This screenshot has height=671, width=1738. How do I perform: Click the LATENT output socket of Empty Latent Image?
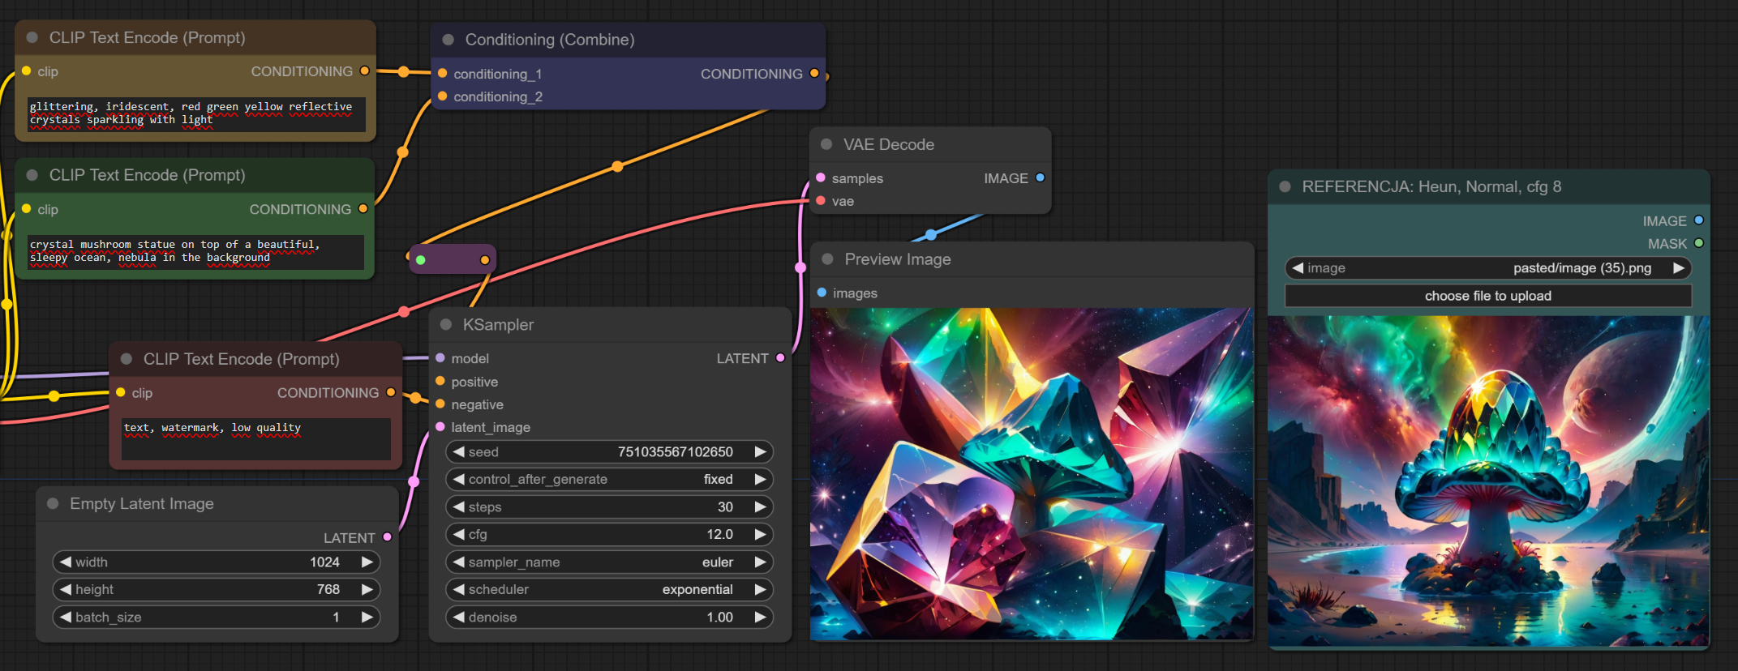click(388, 537)
